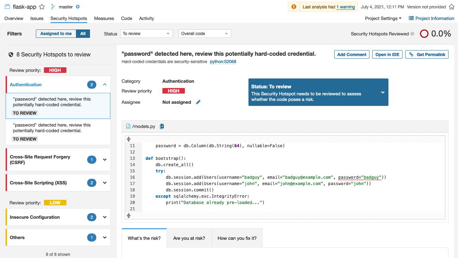Click the red HIGH review priority badge in sidebar
458x258 pixels.
click(x=55, y=70)
